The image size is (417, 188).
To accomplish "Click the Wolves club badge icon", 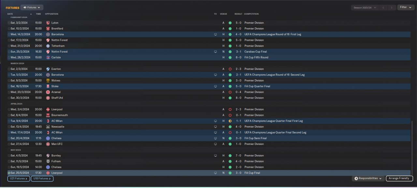I will pyautogui.click(x=48, y=81).
